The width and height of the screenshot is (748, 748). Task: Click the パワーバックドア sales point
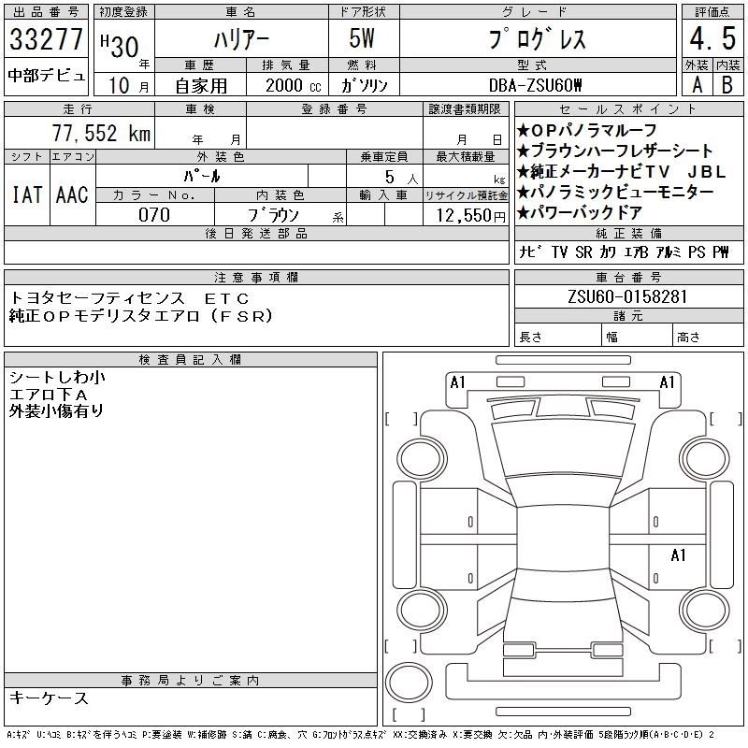[580, 212]
